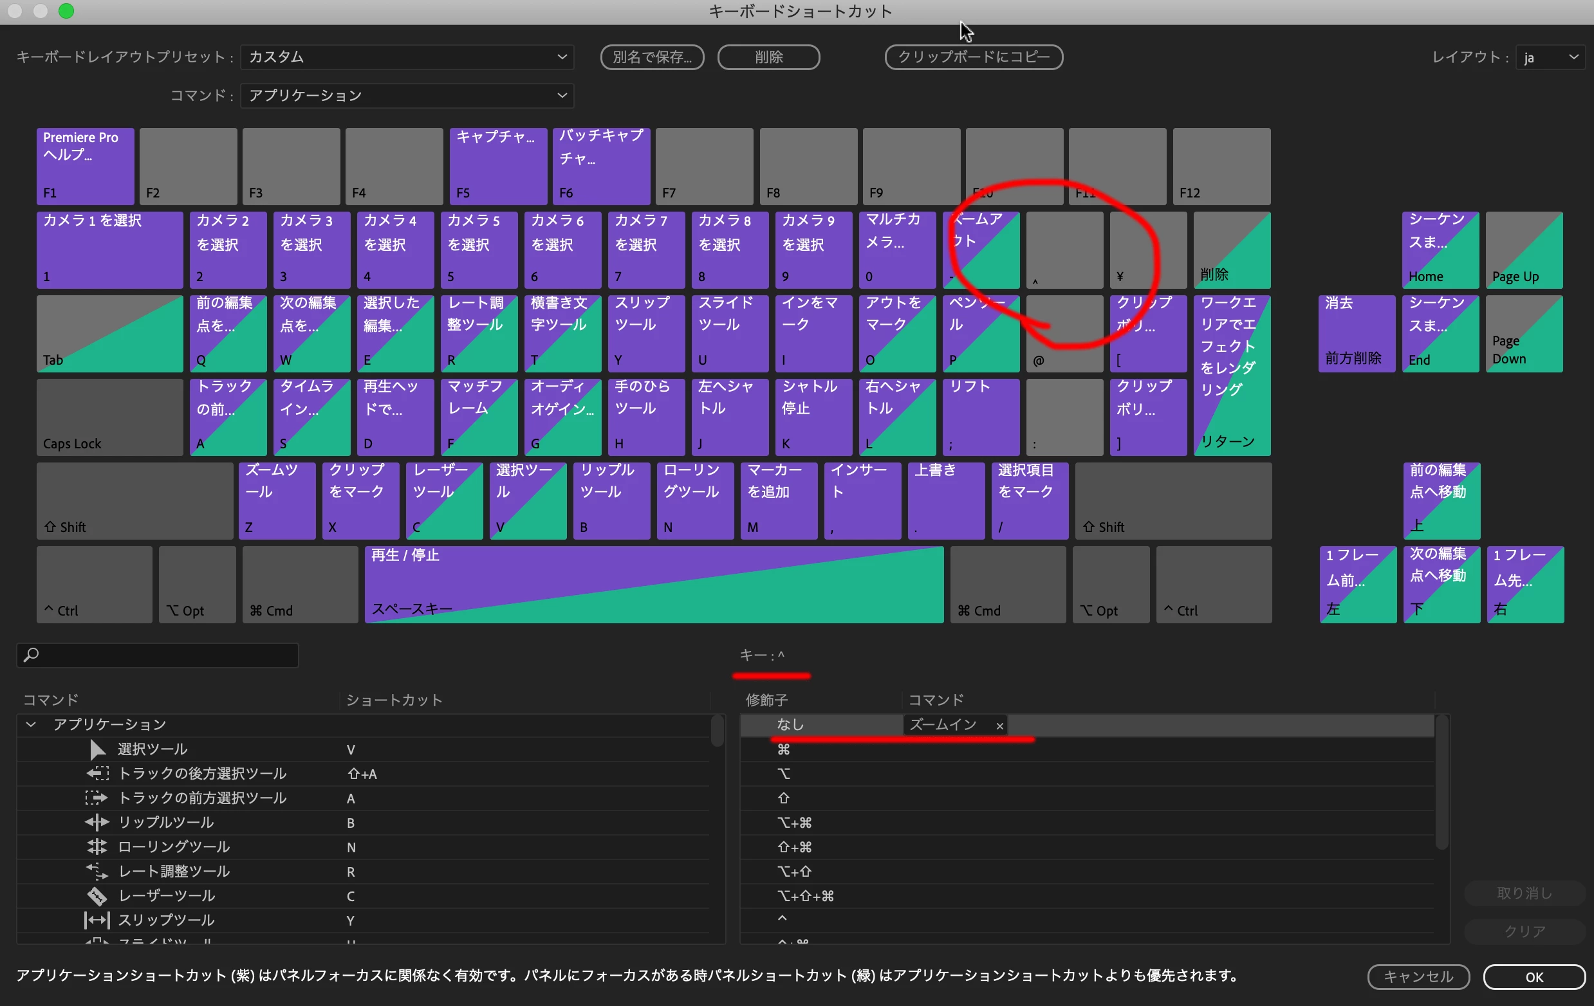Open the コマンド アプリケーション dropdown
This screenshot has width=1594, height=1006.
coord(407,95)
